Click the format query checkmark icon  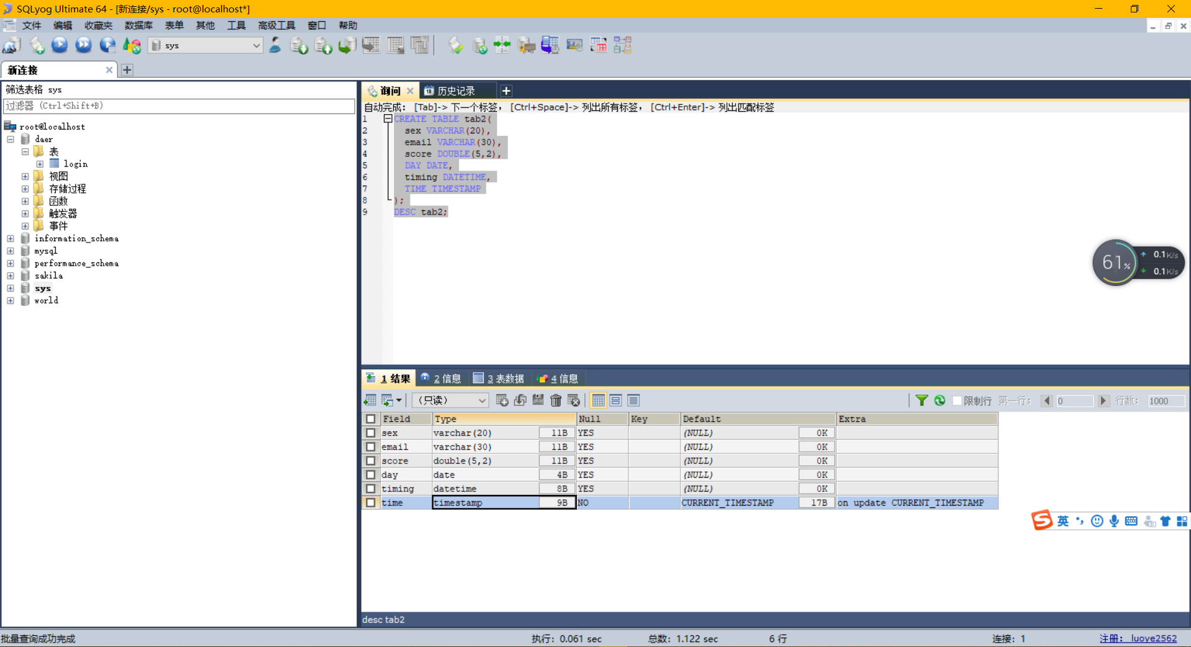456,45
